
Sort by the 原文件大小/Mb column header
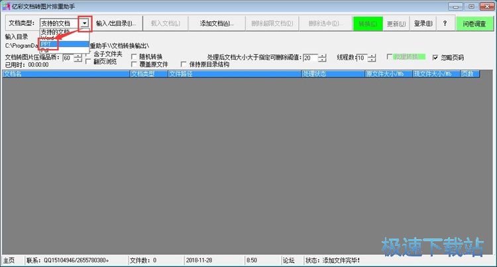[x=388, y=74]
